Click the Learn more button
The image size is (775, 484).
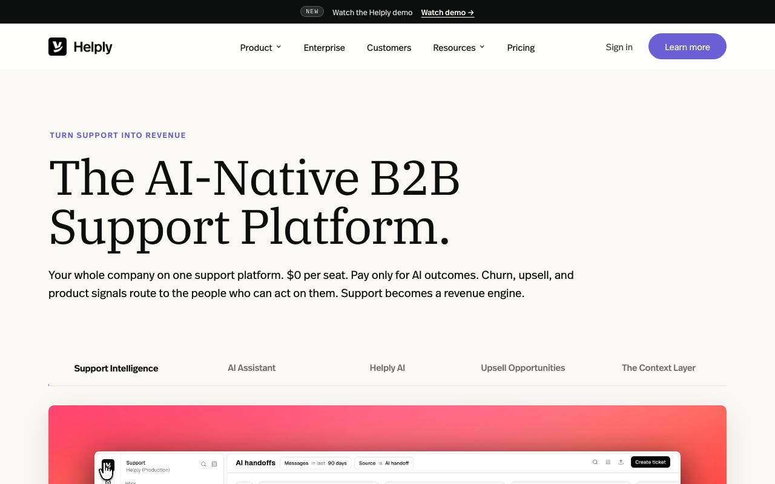(687, 47)
